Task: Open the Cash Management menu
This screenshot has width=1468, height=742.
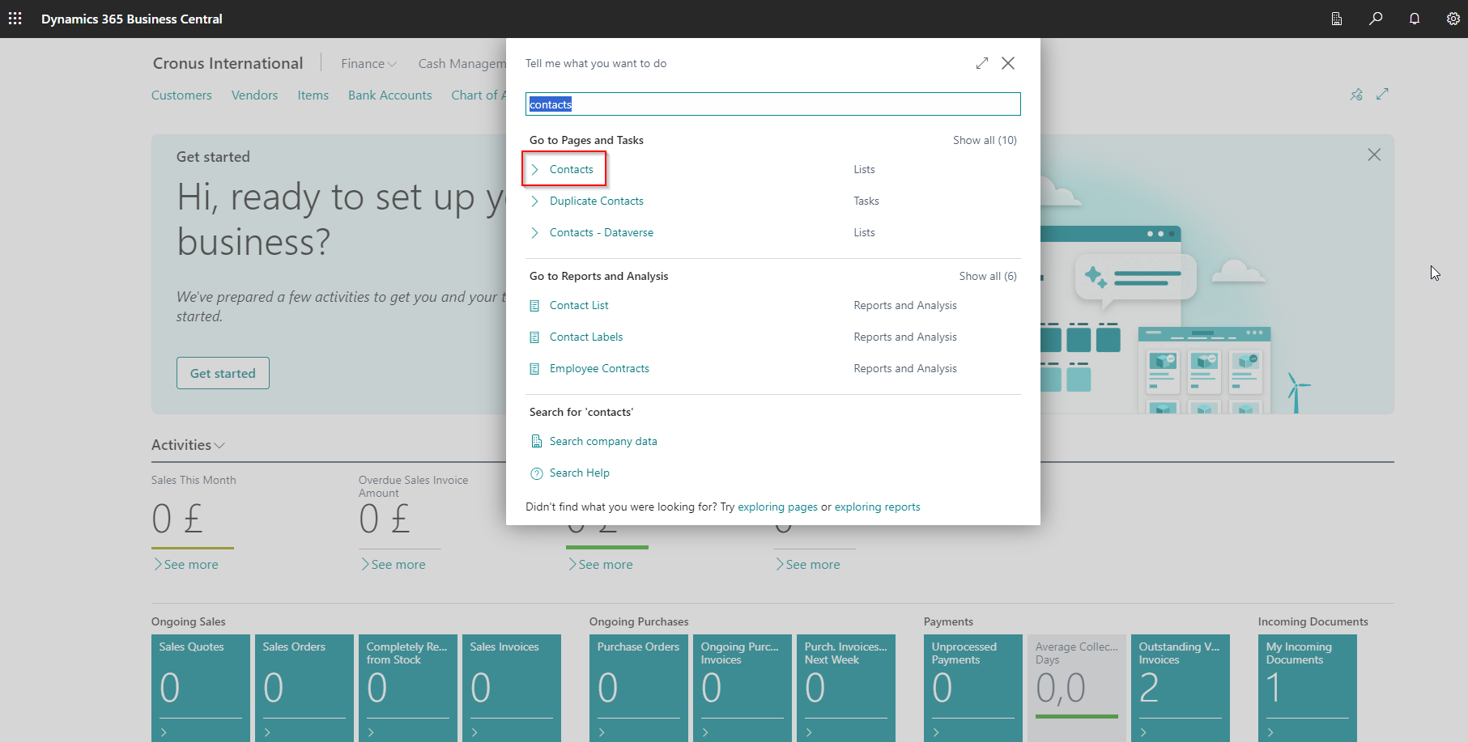Action: [462, 63]
